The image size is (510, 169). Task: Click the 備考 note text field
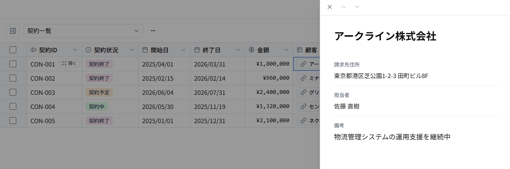[x=392, y=137]
